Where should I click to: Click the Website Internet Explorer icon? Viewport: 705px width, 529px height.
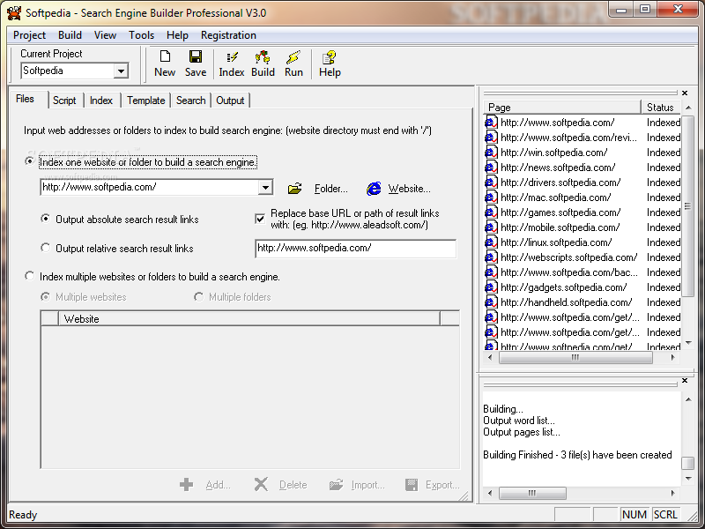(373, 189)
